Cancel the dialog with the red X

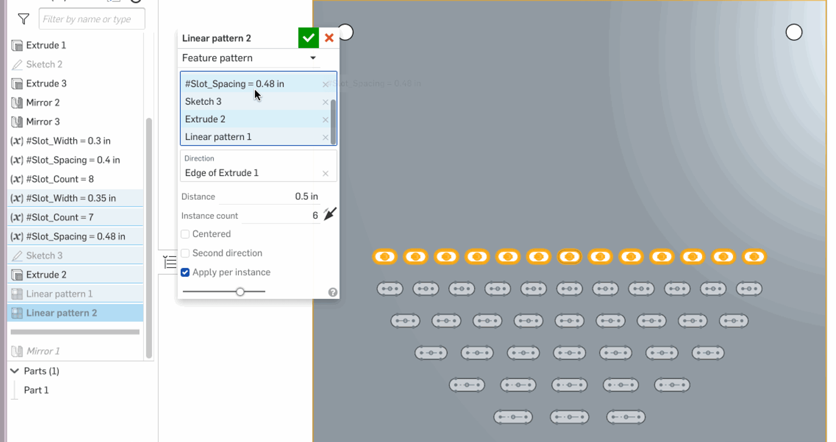pos(329,38)
